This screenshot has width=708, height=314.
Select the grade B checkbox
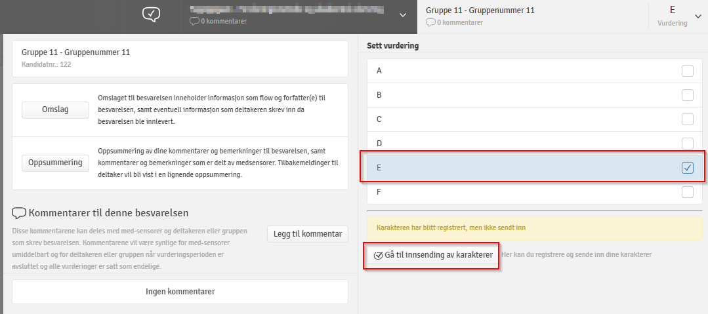tap(687, 95)
